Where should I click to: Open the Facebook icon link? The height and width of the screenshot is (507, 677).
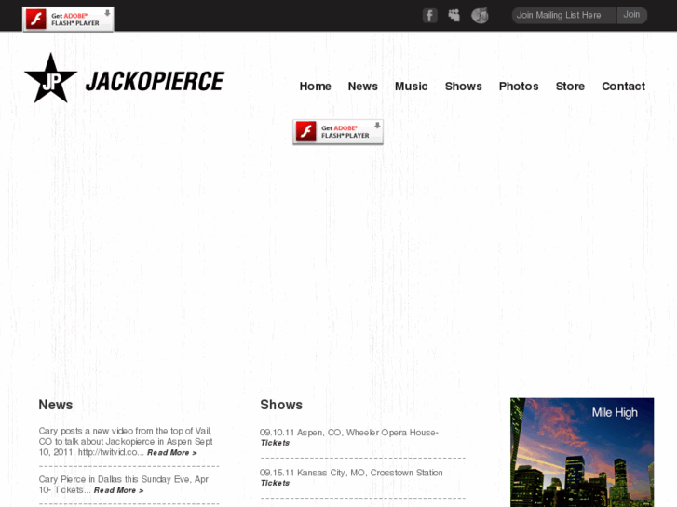tap(429, 16)
